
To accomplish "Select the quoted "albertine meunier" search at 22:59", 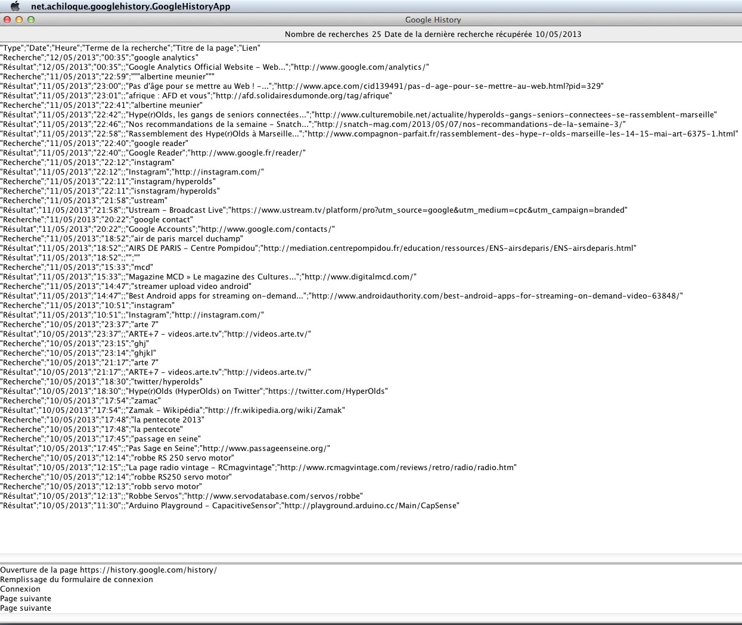I will click(x=107, y=77).
